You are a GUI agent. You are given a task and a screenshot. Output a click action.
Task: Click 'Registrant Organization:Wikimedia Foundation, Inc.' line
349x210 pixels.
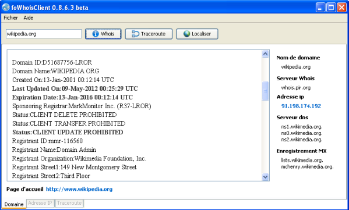[x=79, y=158]
